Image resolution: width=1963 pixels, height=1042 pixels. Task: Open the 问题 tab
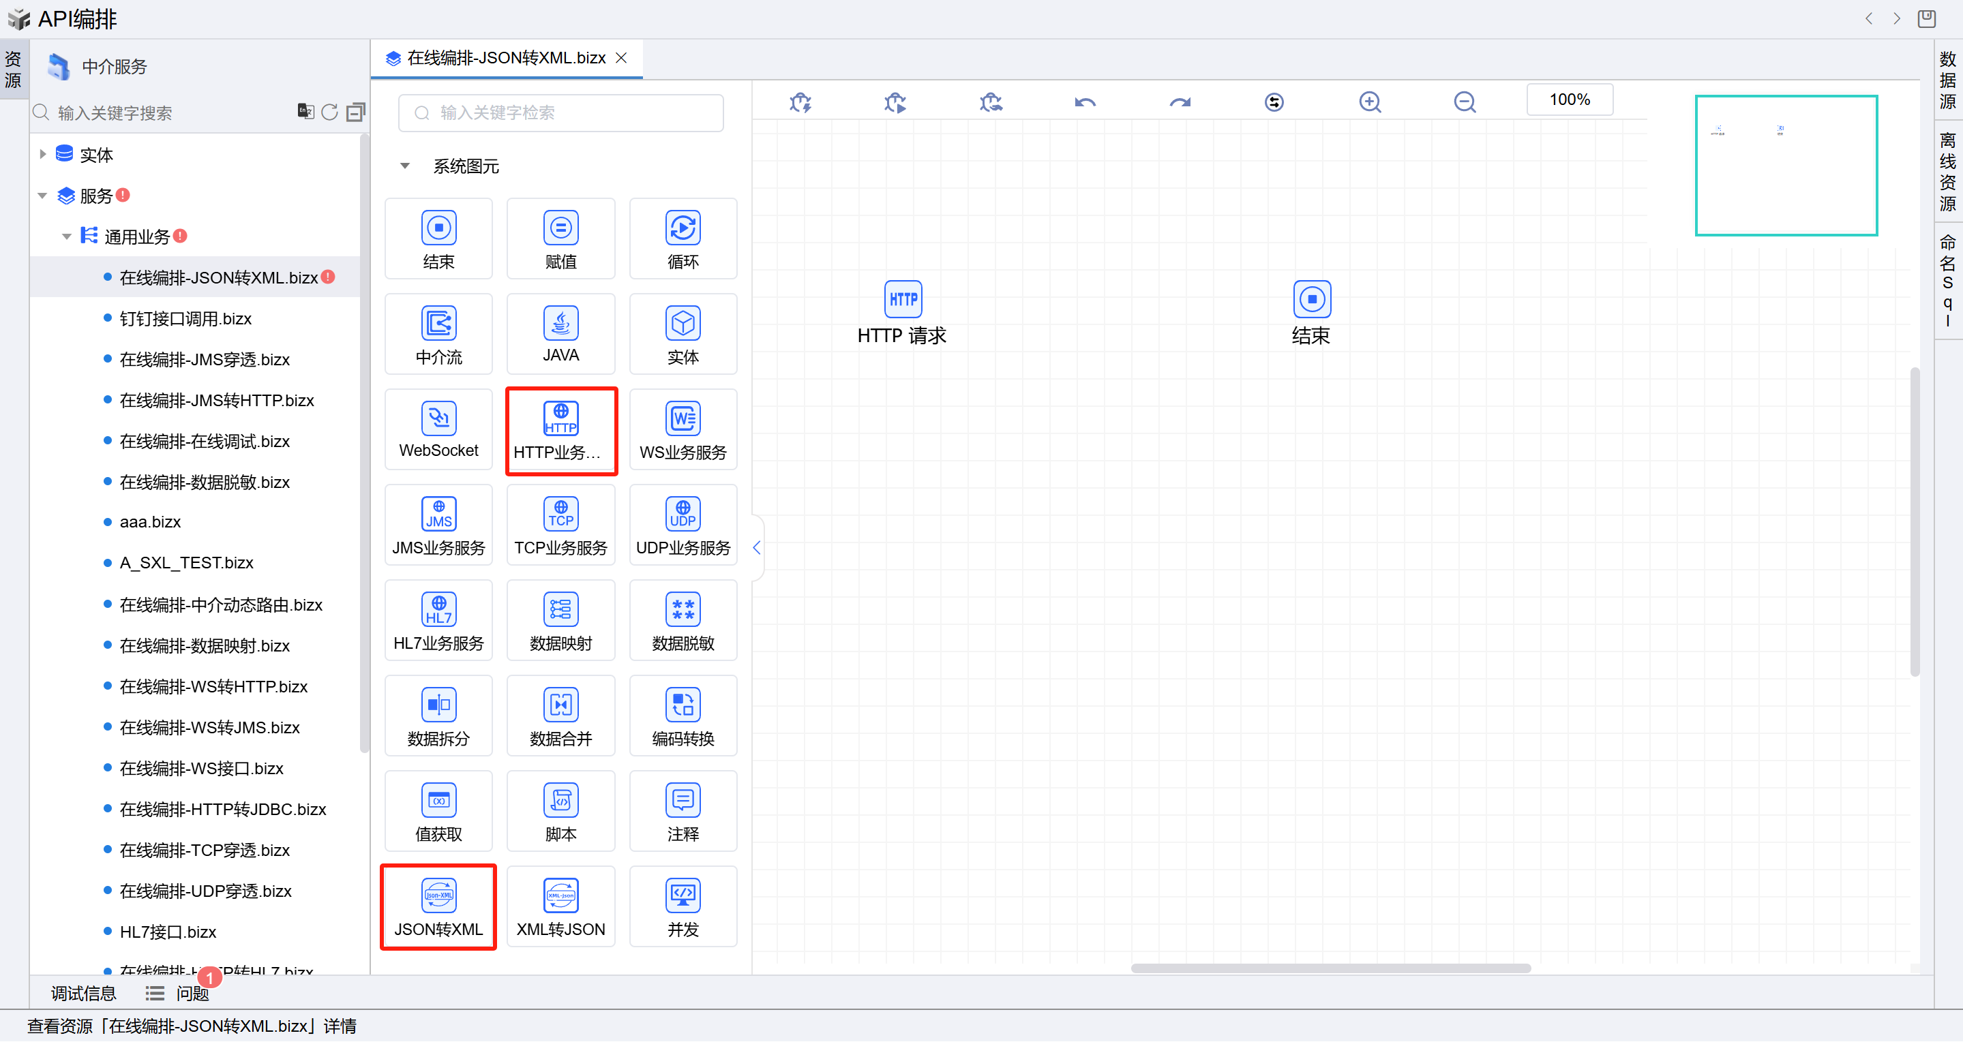[192, 993]
